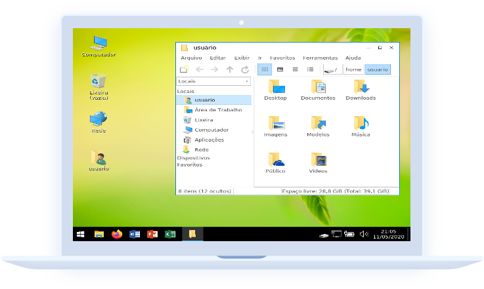Switch to thumbnail view mode
Image resolution: width=484 pixels, height=289 pixels.
tap(280, 69)
